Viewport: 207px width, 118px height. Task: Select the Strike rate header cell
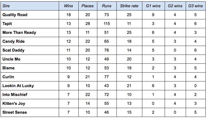pos(129,6)
